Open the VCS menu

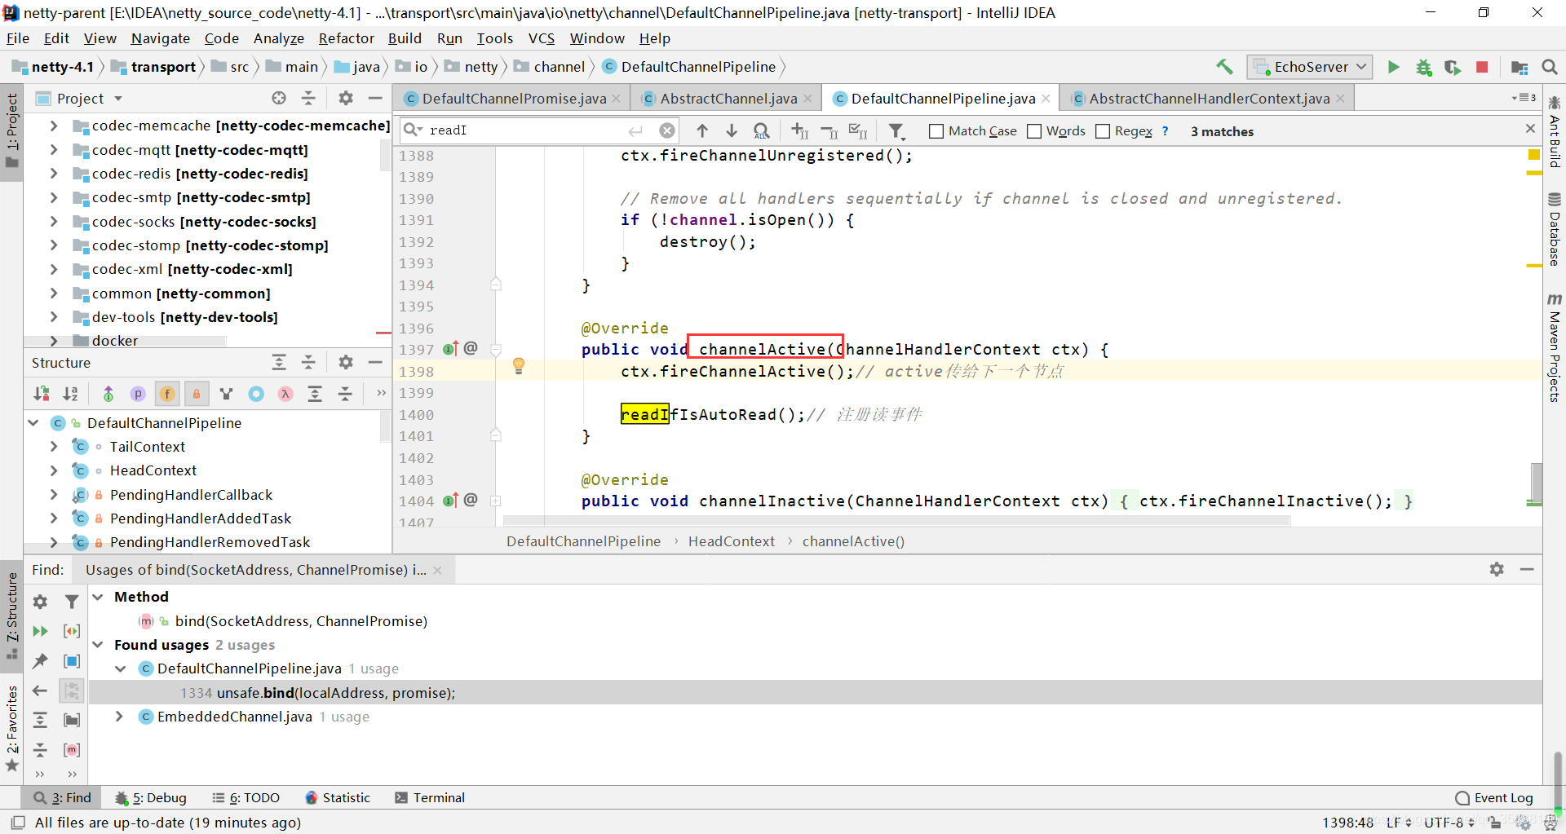tap(541, 38)
